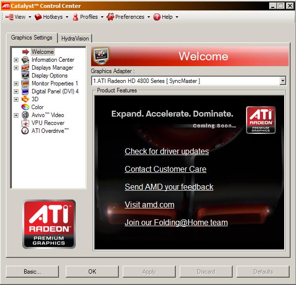Open the Graphics Adapter dropdown list
Screen dimensions: 296x285
pos(283,81)
